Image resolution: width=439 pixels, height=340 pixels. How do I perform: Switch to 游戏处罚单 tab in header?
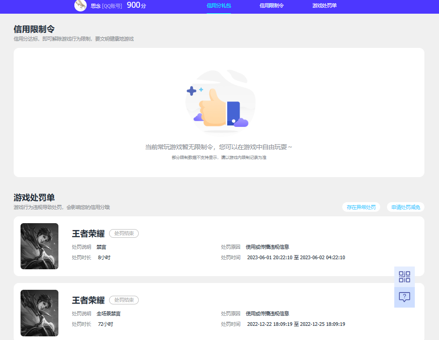click(x=324, y=5)
